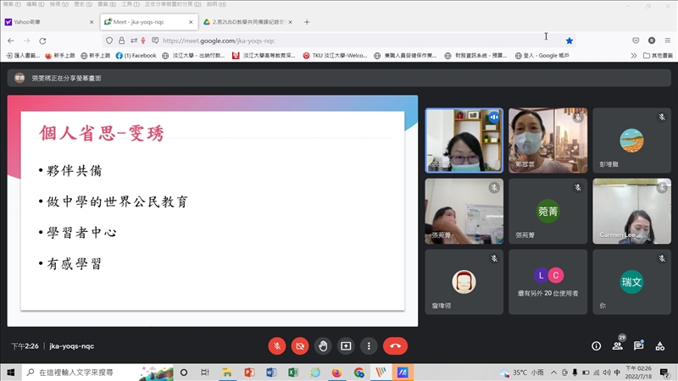Viewport: 678px width, 381px height.
Task: Open the chat messages panel
Action: (638, 345)
